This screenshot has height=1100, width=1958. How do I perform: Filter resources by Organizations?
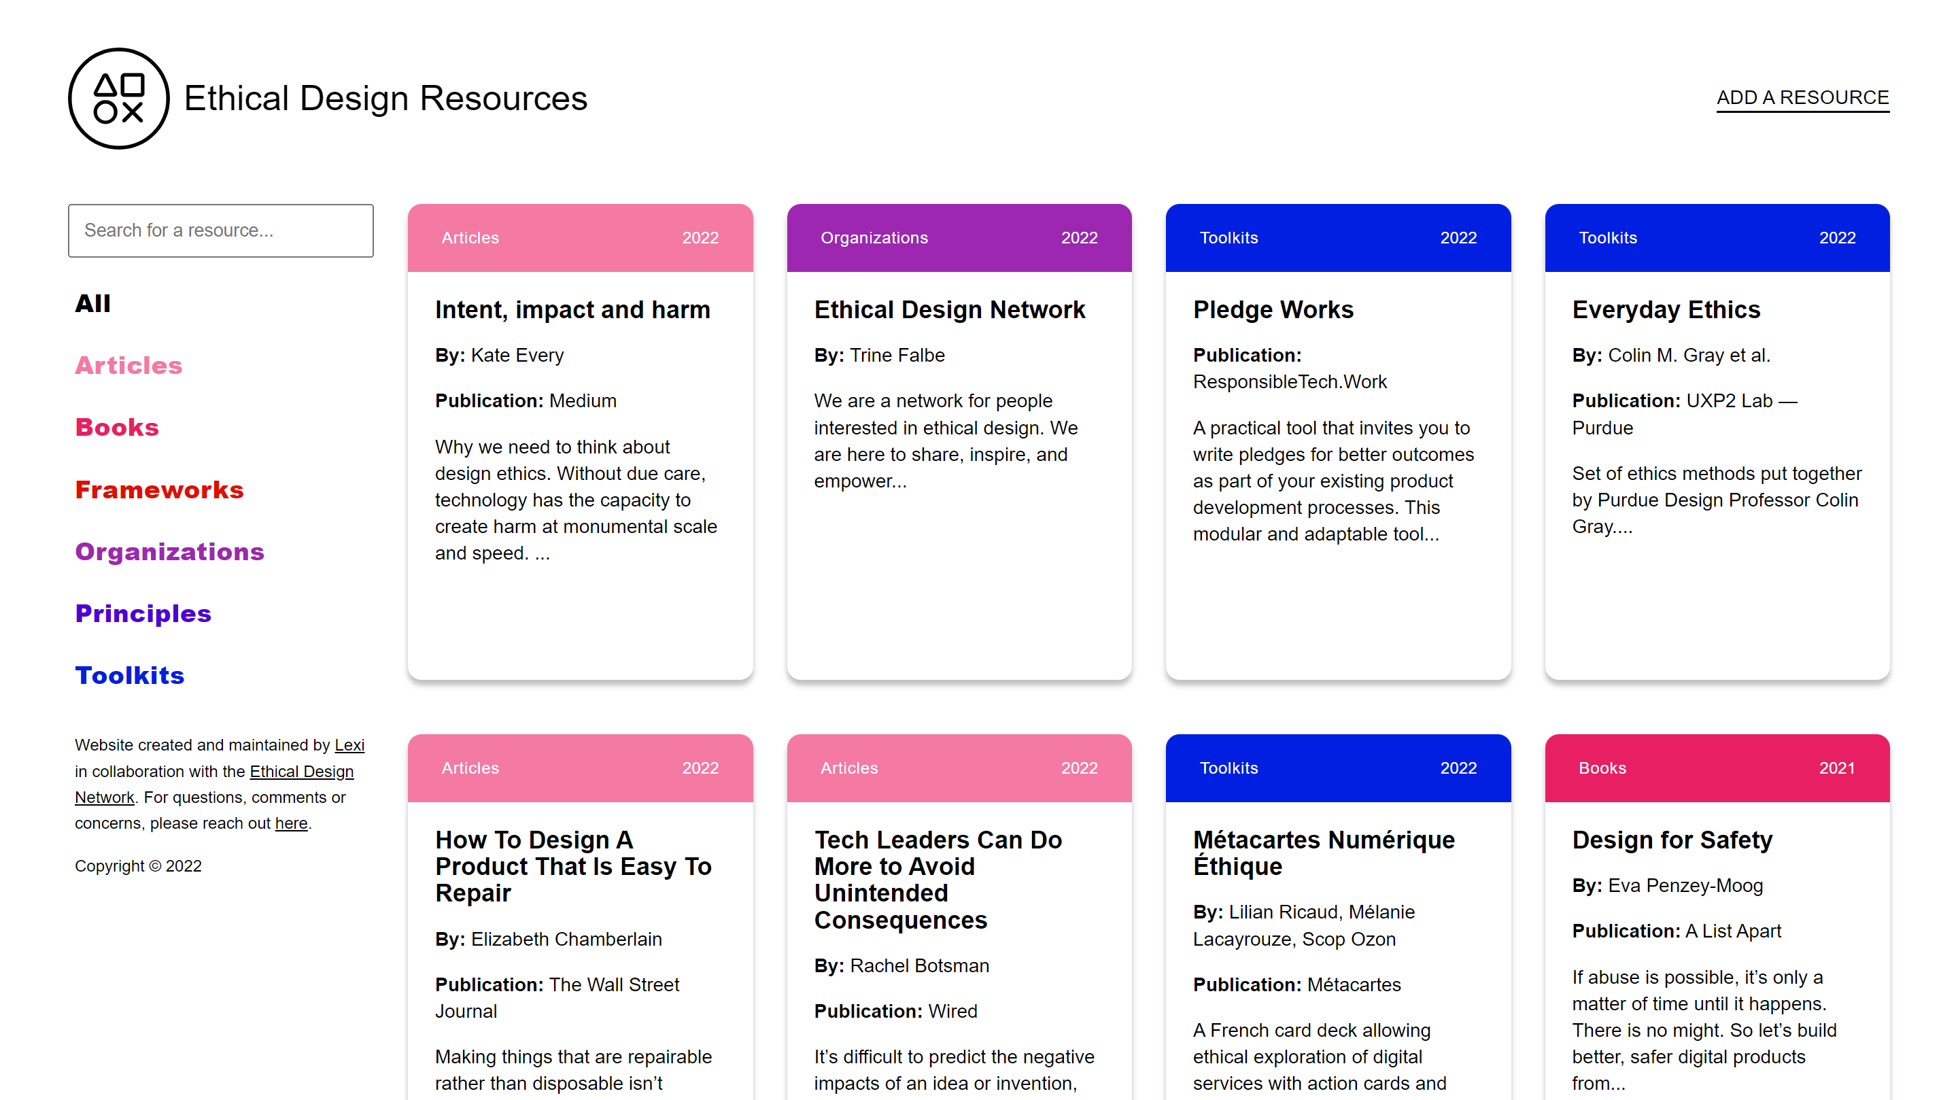[169, 551]
